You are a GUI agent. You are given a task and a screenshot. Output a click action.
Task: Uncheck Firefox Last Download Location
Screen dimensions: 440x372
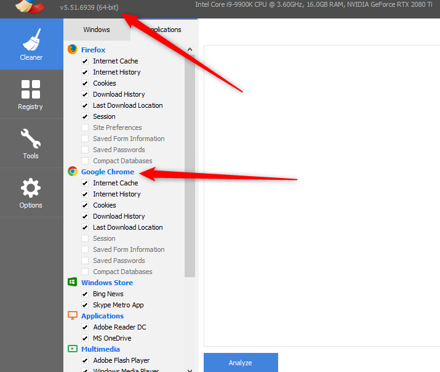click(85, 105)
